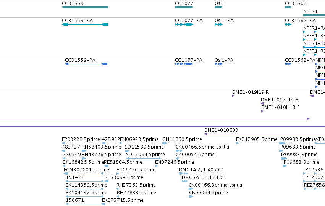This screenshot has width=325, height=206.
Task: Select IP09683.3prime label
Action: tap(301, 162)
